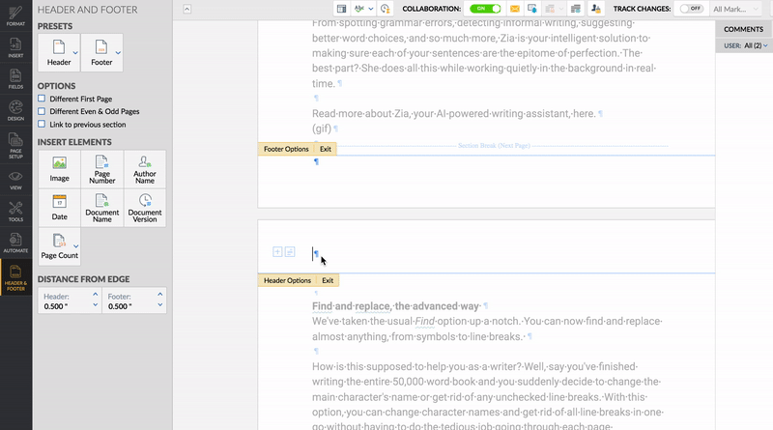The width and height of the screenshot is (773, 430).
Task: Open the Design sidebar panel
Action: [15, 111]
